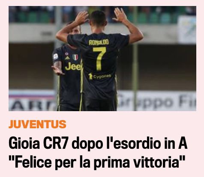Click the small round badge above the Adidas logo
This screenshot has width=204, height=177.
pyautogui.click(x=66, y=54)
